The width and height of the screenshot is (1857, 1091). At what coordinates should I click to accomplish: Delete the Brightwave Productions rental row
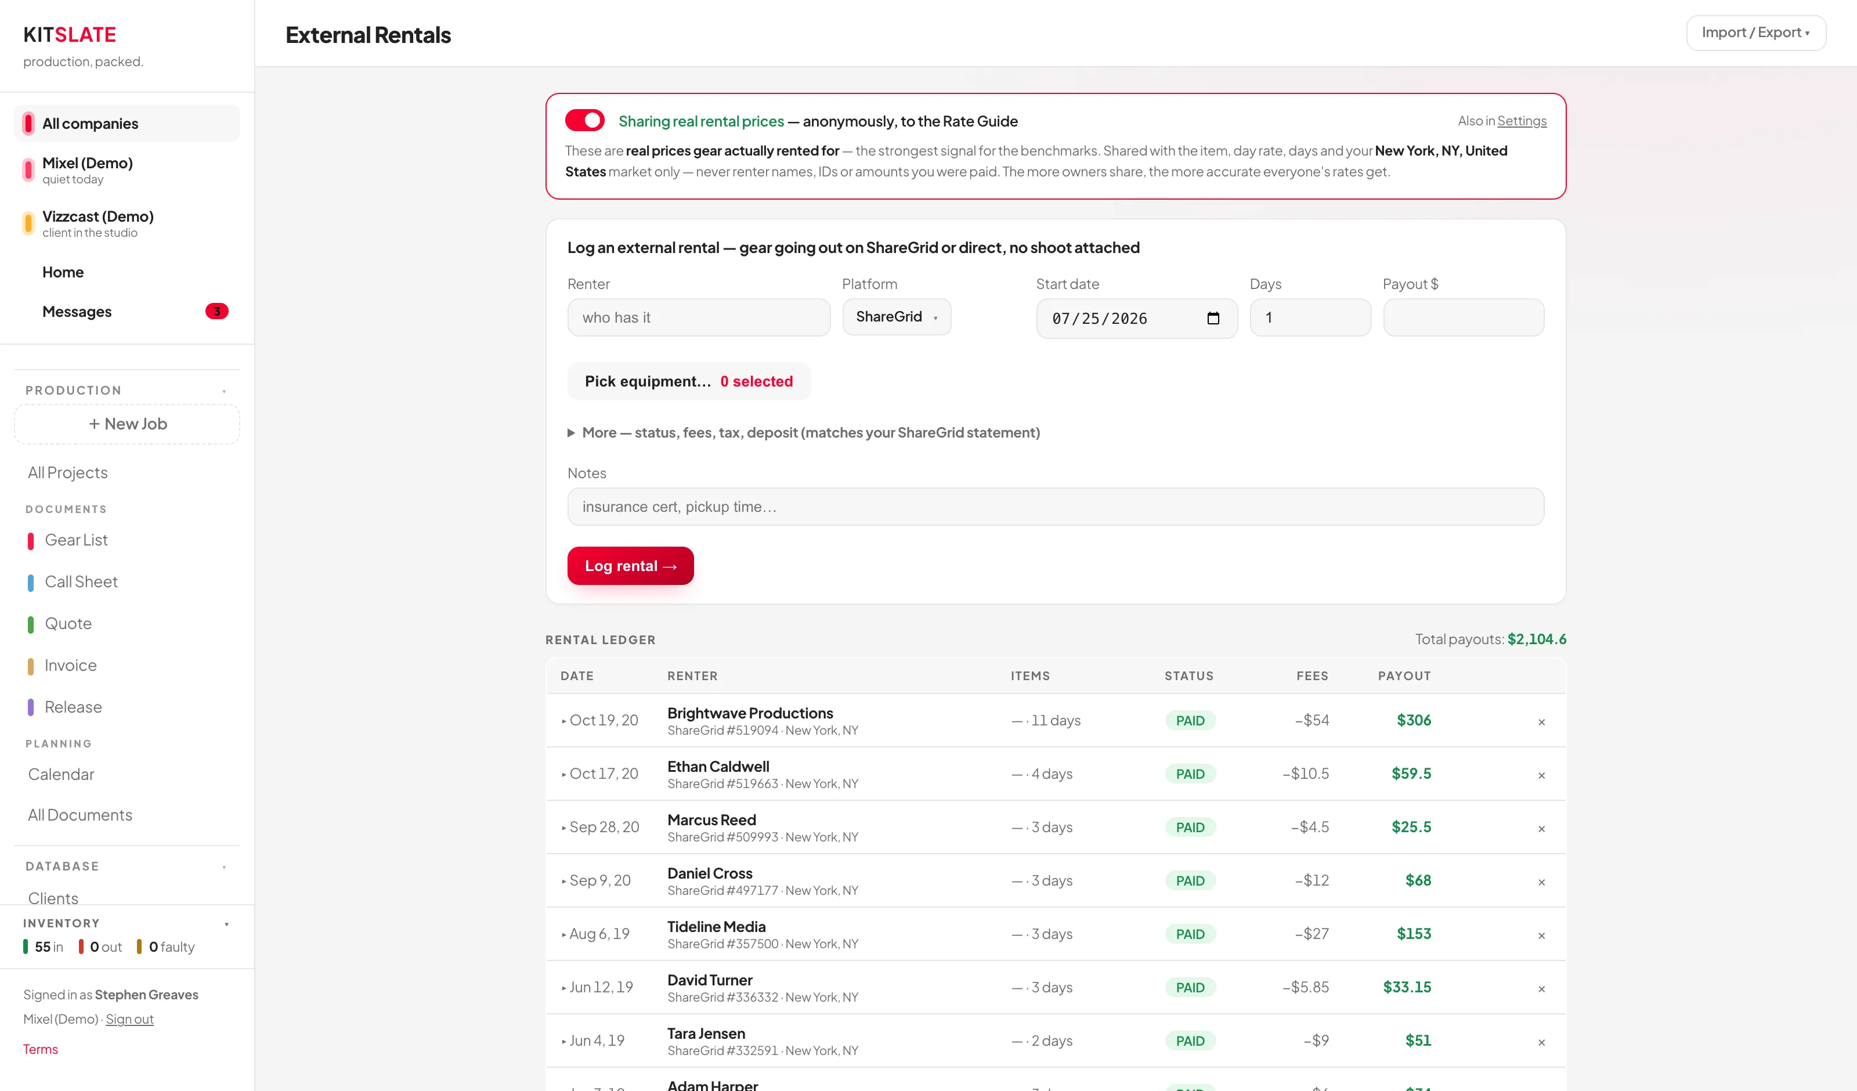pos(1541,722)
